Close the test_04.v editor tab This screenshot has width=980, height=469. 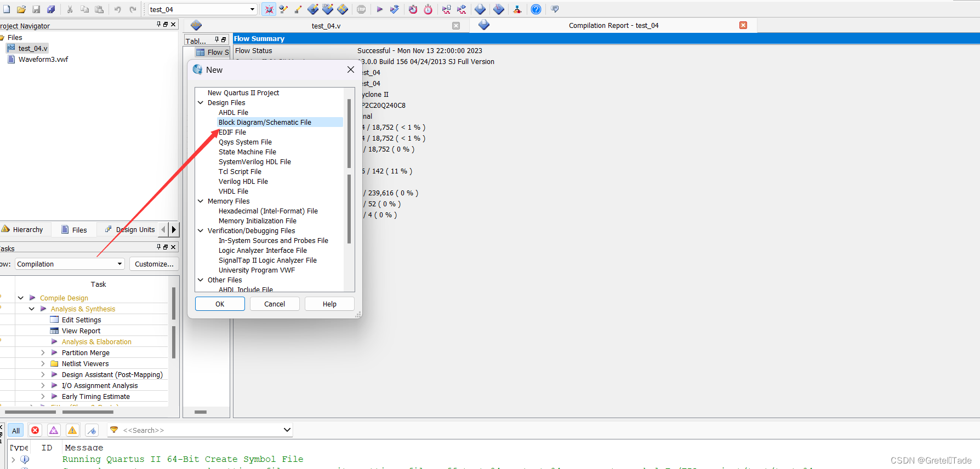[x=456, y=26]
